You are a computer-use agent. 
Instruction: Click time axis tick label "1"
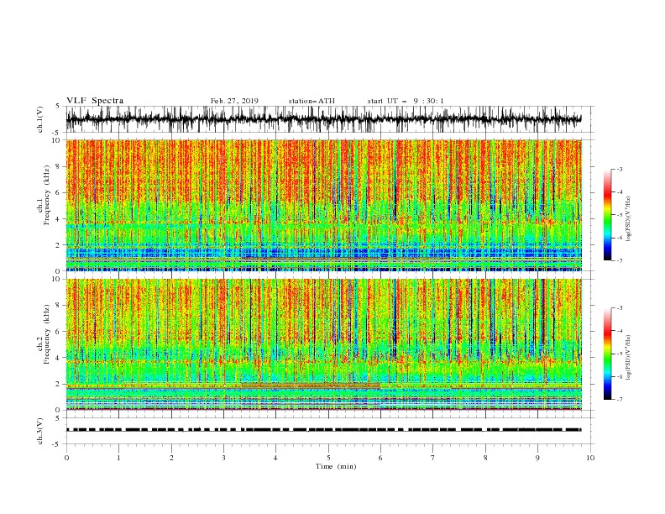118,458
